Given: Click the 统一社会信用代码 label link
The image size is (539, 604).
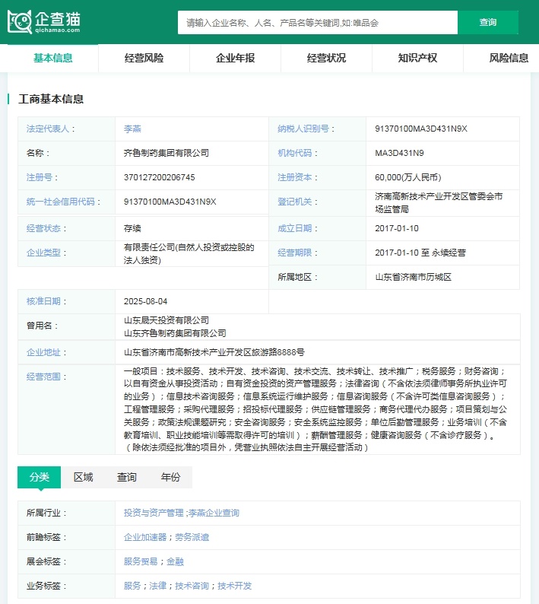Looking at the screenshot, I should pyautogui.click(x=61, y=202).
